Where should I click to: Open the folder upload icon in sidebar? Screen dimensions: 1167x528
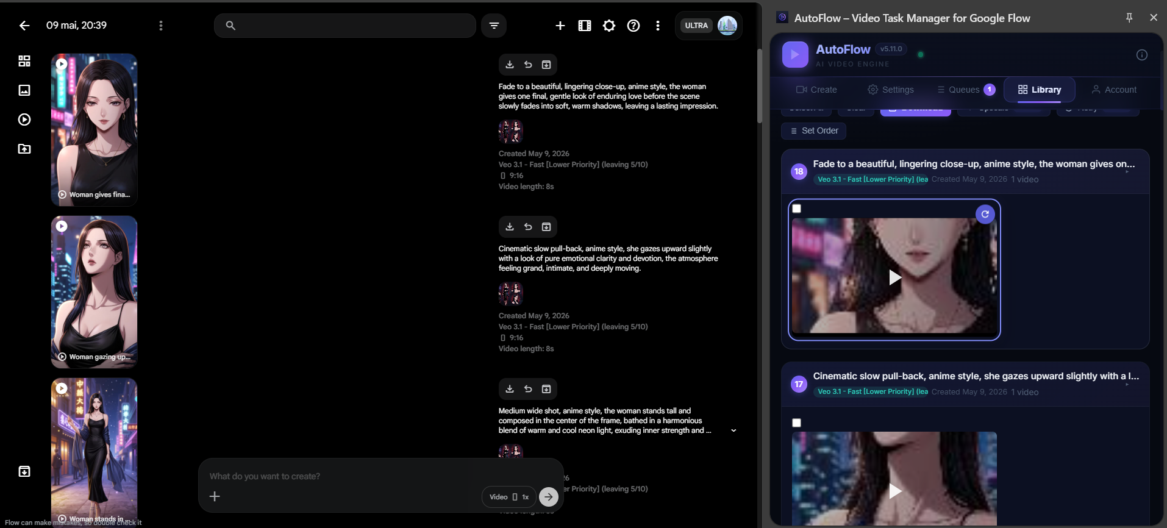coord(24,149)
